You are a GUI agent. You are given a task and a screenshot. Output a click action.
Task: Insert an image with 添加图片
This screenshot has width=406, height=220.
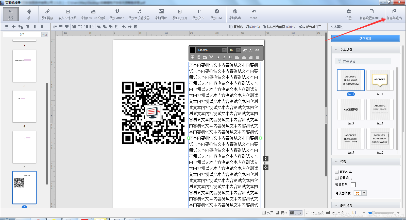point(161,14)
